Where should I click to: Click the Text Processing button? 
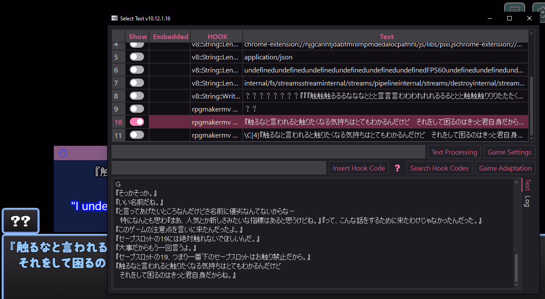pos(454,152)
